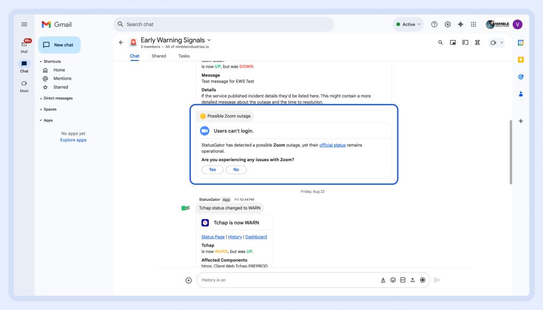Open Google Calendar in side panel

coord(521,42)
